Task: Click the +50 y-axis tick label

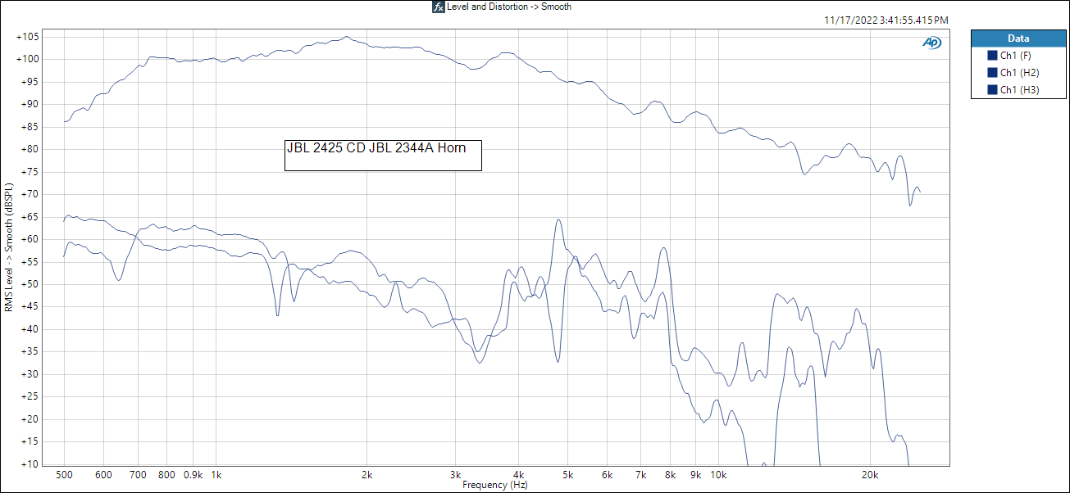Action: point(30,284)
